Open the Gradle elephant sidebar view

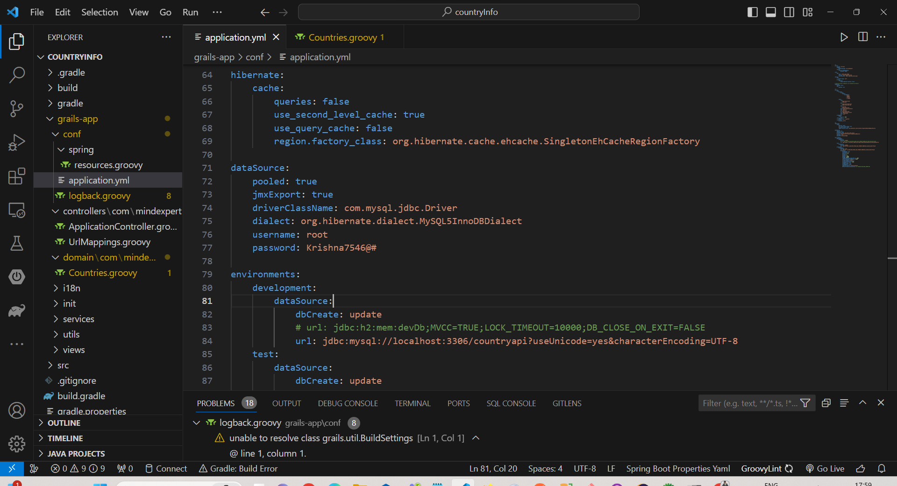17,310
